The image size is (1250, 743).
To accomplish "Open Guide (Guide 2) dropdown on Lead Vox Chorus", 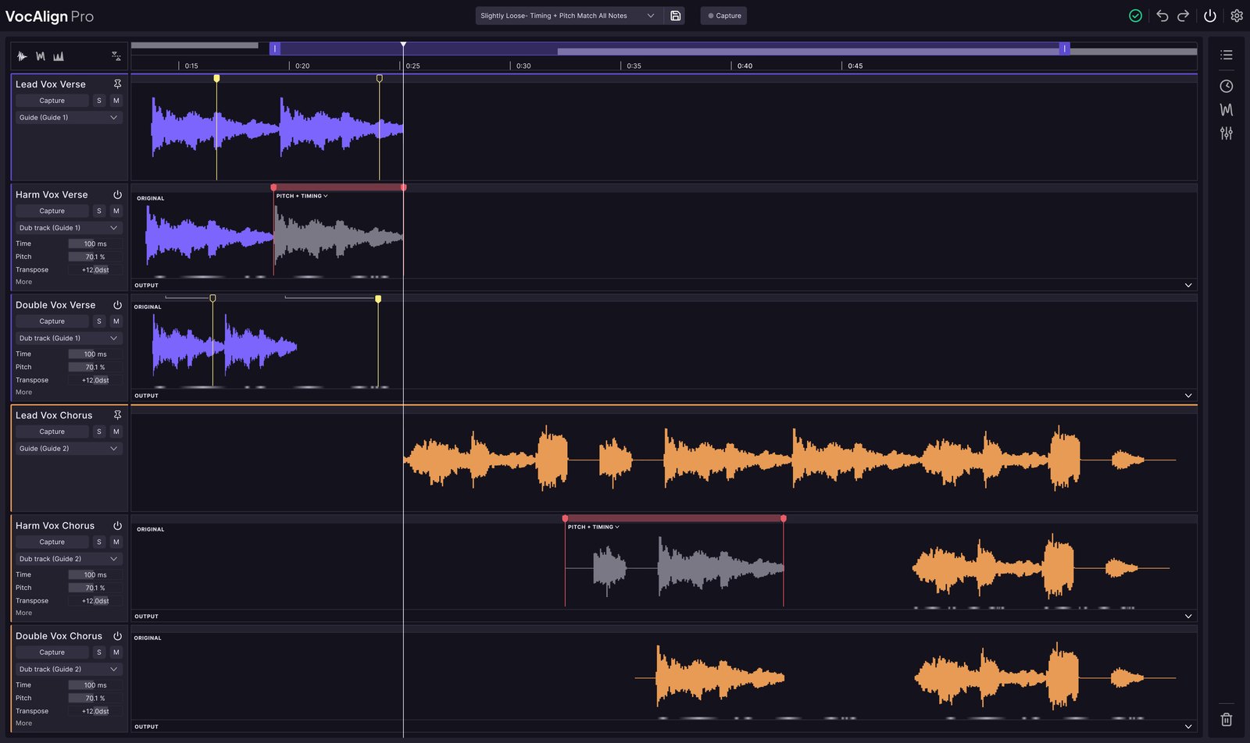I will click(x=69, y=449).
